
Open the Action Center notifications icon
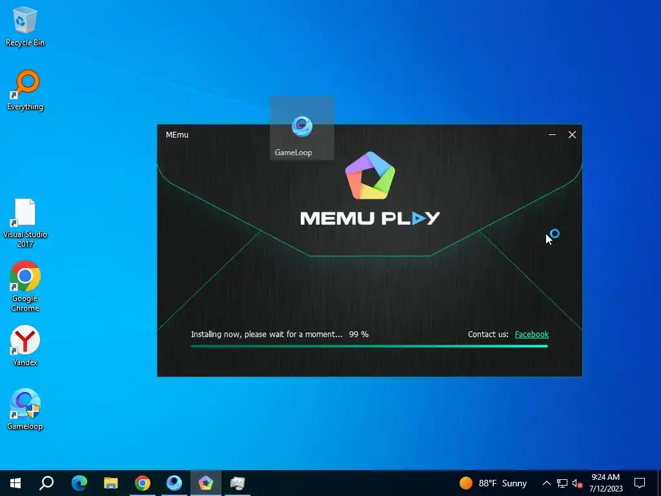coord(640,483)
